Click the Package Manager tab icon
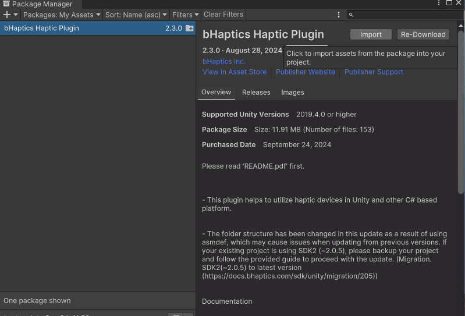The image size is (465, 316). [x=6, y=3]
